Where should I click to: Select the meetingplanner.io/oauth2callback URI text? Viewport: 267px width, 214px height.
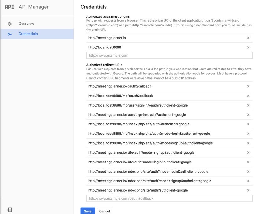[x=120, y=86]
